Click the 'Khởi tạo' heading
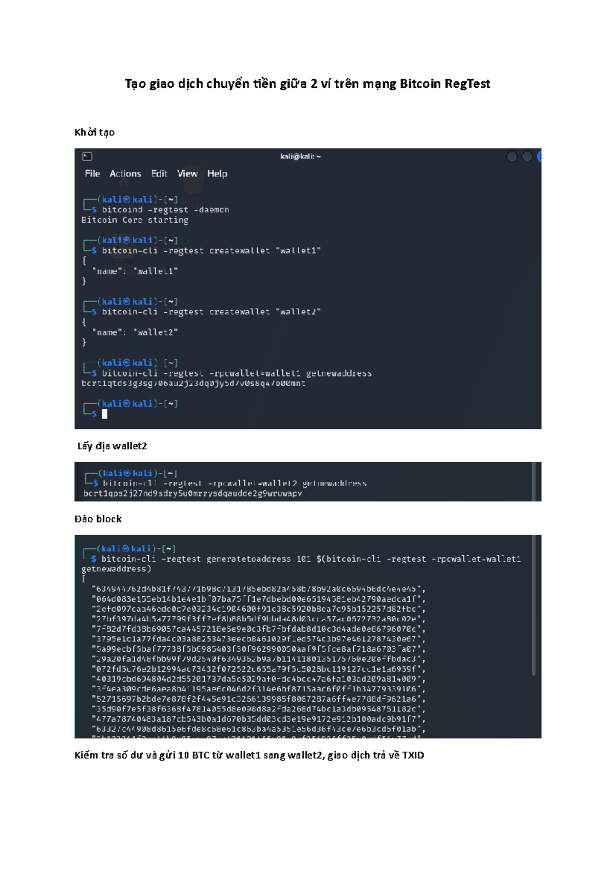Viewport: 616px width, 871px height. pyautogui.click(x=94, y=132)
